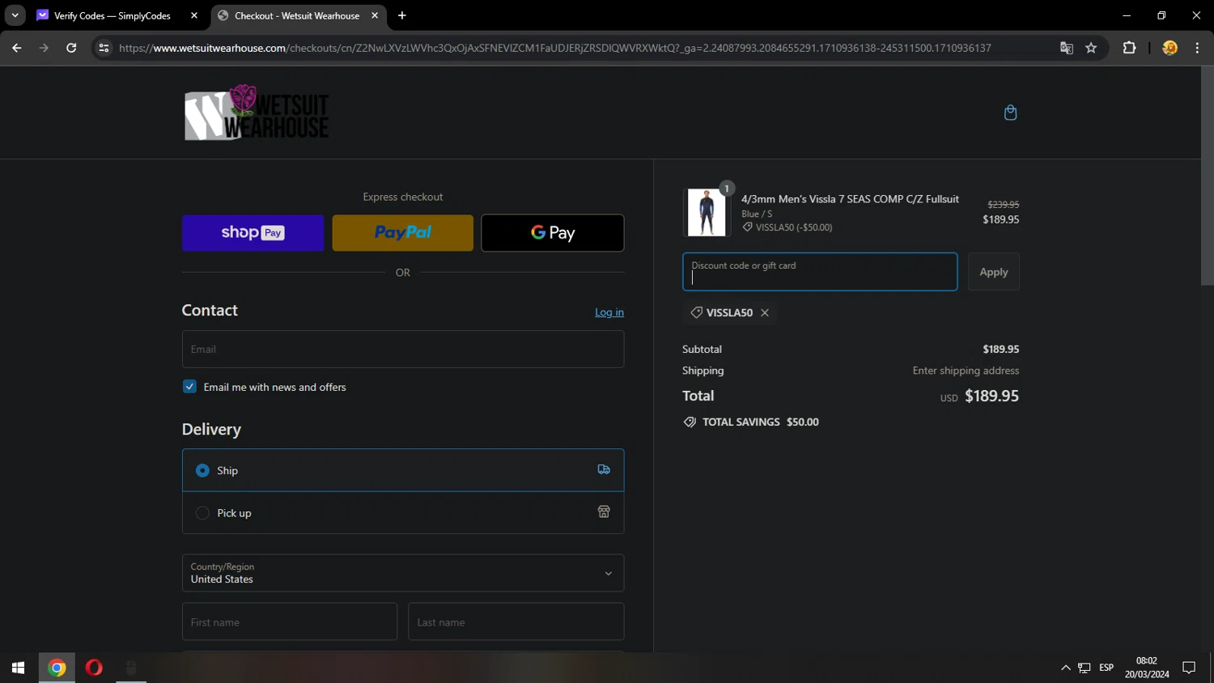Open a new browser tab

(x=402, y=15)
